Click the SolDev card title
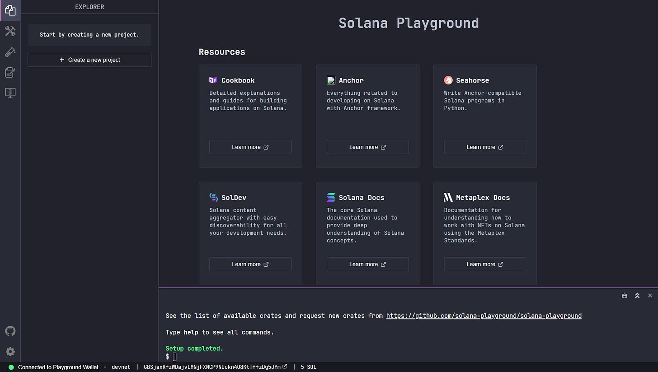The image size is (658, 372). pyautogui.click(x=234, y=197)
